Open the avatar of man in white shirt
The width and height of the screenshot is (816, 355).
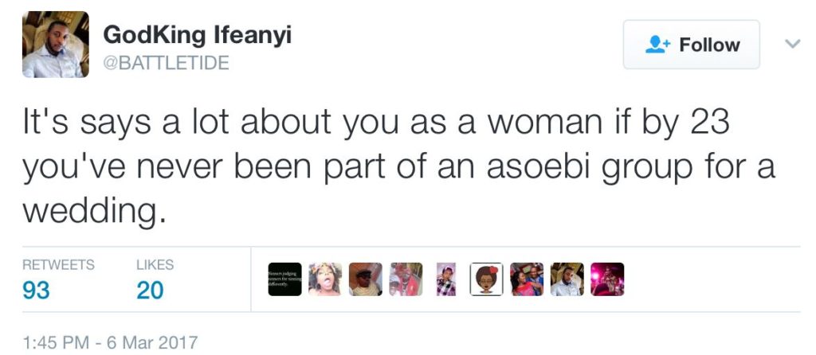pos(567,279)
